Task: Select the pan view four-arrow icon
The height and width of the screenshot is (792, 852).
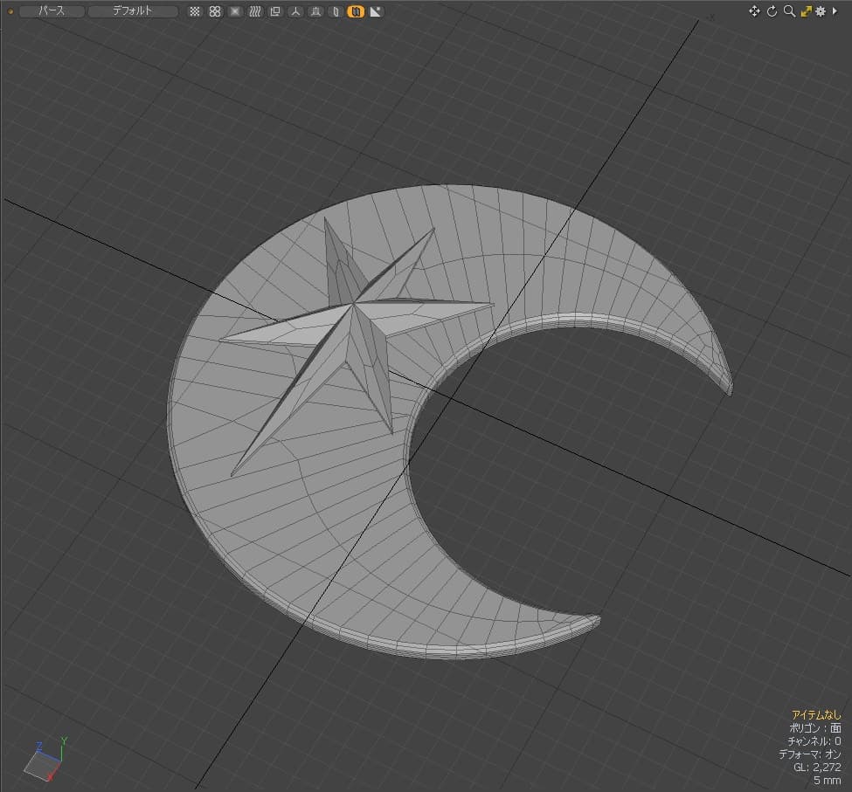Action: (754, 10)
